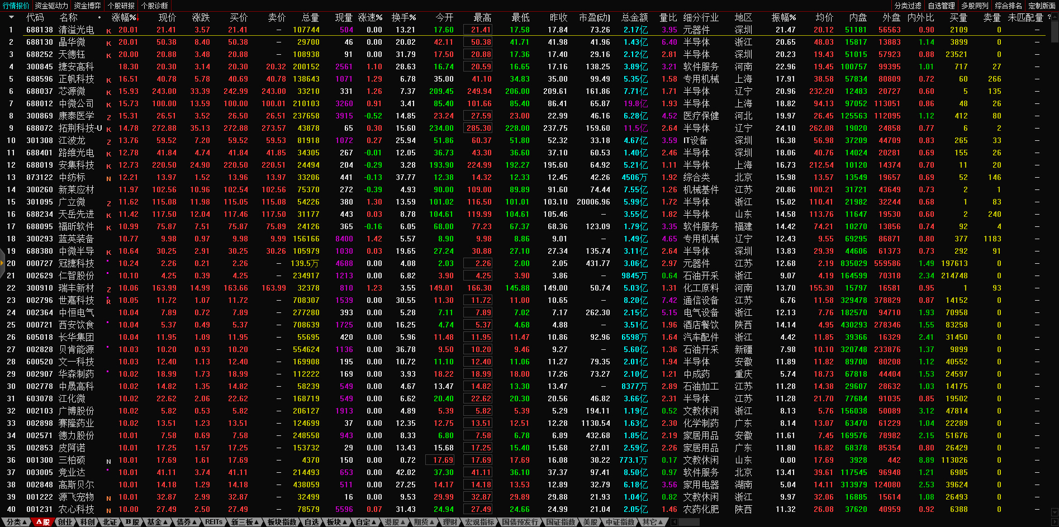Click the vertical scrollbar up arrow

1054,18
